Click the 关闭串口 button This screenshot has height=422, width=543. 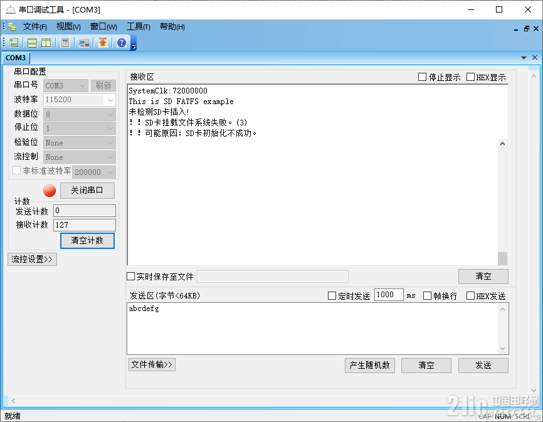[87, 191]
